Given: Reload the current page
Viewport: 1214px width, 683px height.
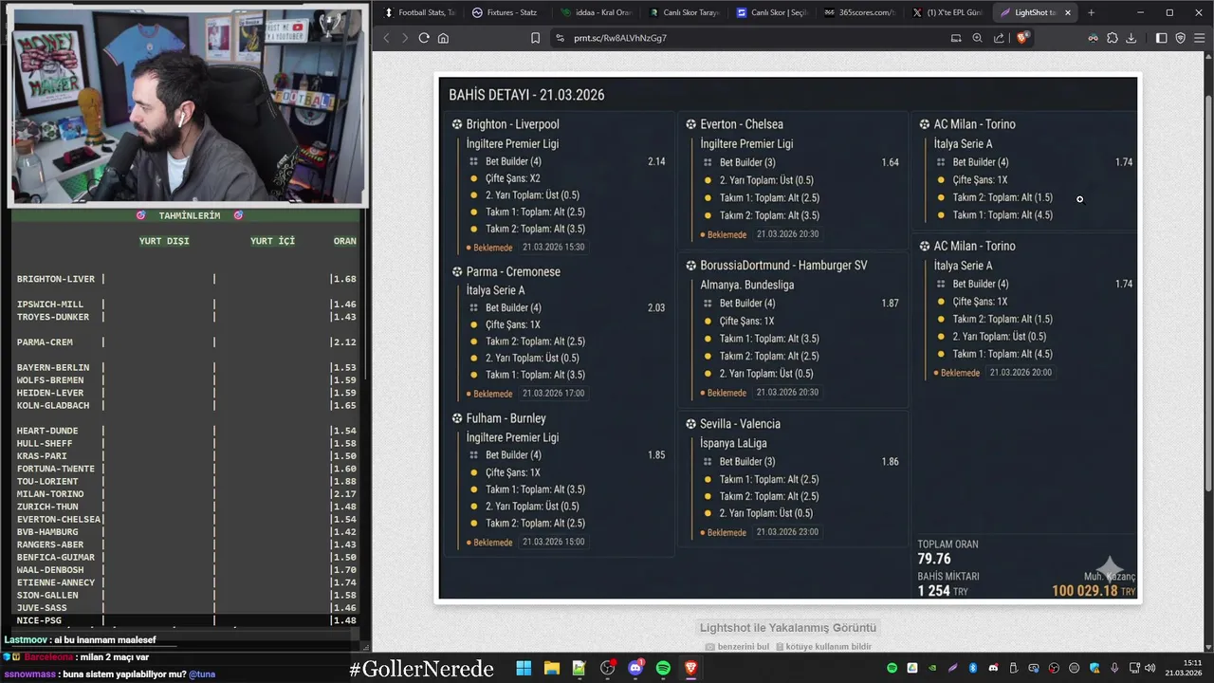Looking at the screenshot, I should pos(424,38).
